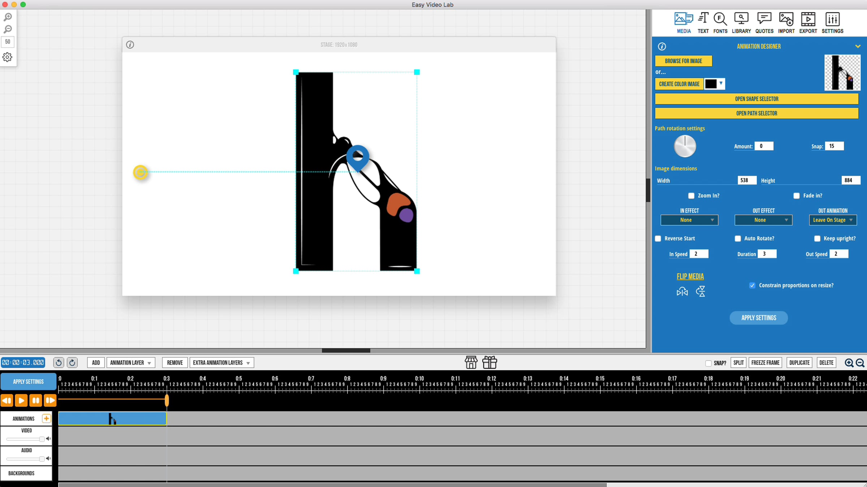Uncheck Constrain proportions on resize

(x=752, y=285)
